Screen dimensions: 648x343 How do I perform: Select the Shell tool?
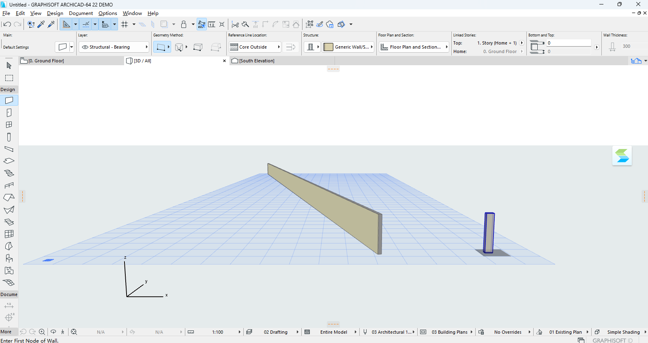click(x=9, y=210)
